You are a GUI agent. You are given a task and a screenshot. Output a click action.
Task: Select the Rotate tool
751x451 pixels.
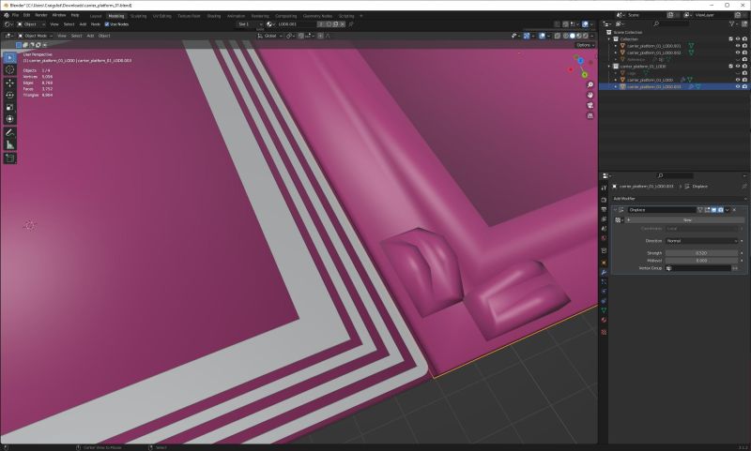click(x=9, y=96)
